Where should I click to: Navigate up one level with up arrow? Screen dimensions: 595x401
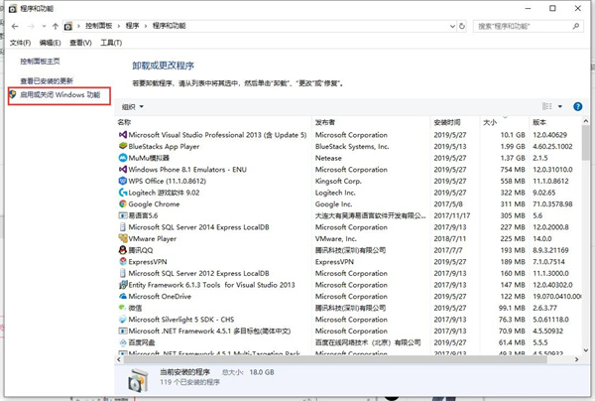[x=56, y=26]
